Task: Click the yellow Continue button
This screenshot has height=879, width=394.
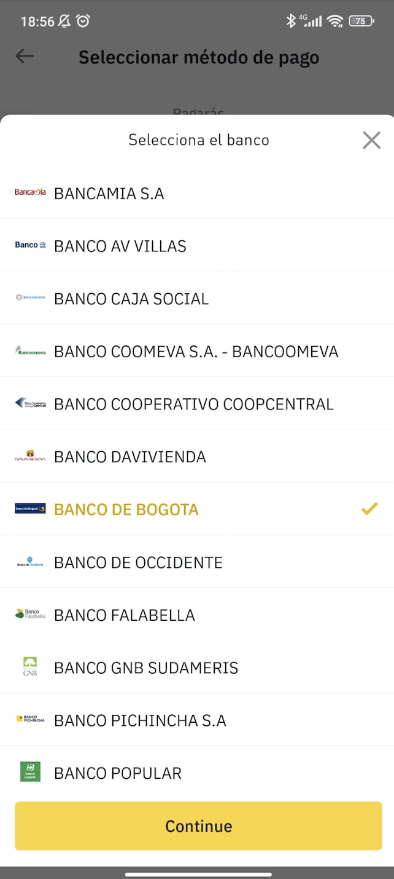Action: [x=198, y=826]
